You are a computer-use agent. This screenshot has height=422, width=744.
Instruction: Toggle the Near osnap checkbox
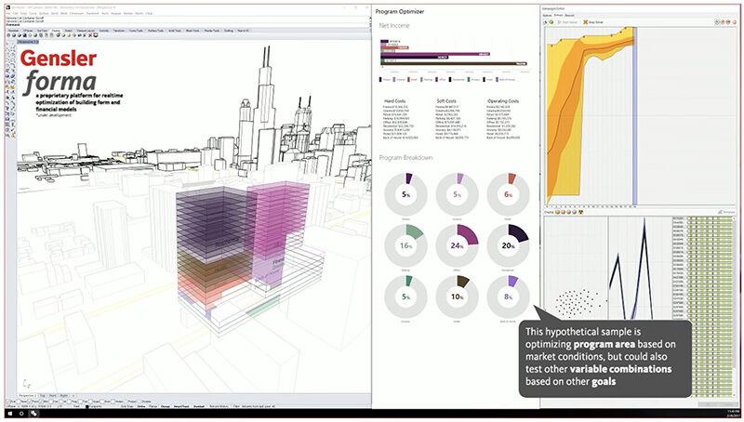tap(18, 402)
